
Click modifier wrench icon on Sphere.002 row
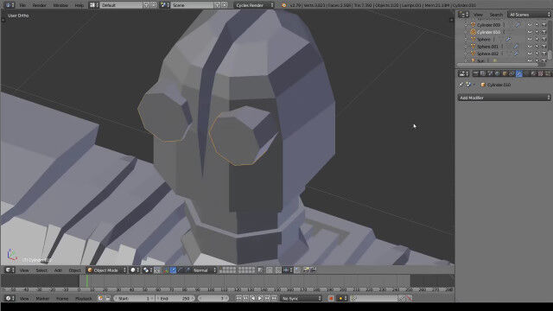click(515, 54)
